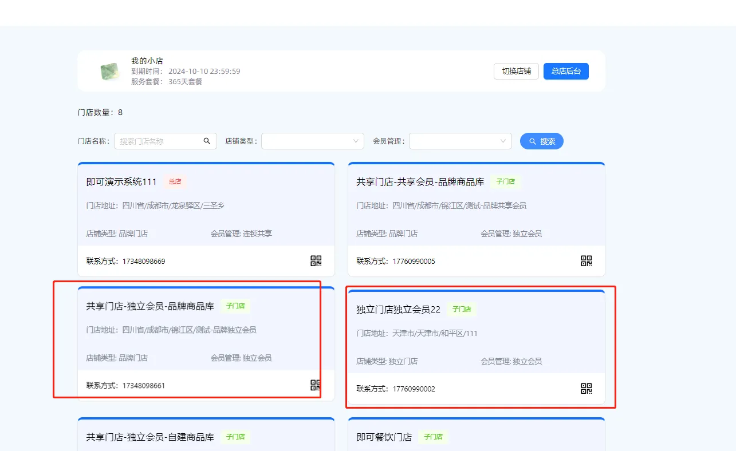The image size is (736, 451).
Task: Click the 总店 red tag on first store card
Action: click(x=175, y=181)
